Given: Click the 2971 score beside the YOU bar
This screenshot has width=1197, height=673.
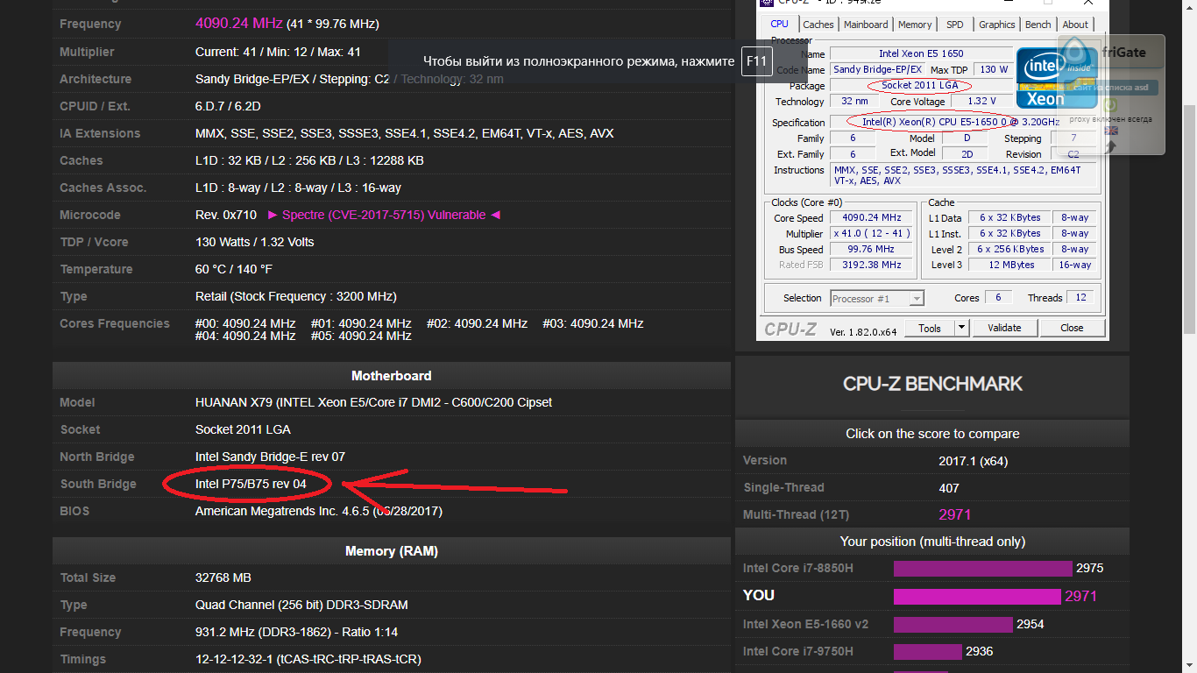Looking at the screenshot, I should [x=1081, y=596].
